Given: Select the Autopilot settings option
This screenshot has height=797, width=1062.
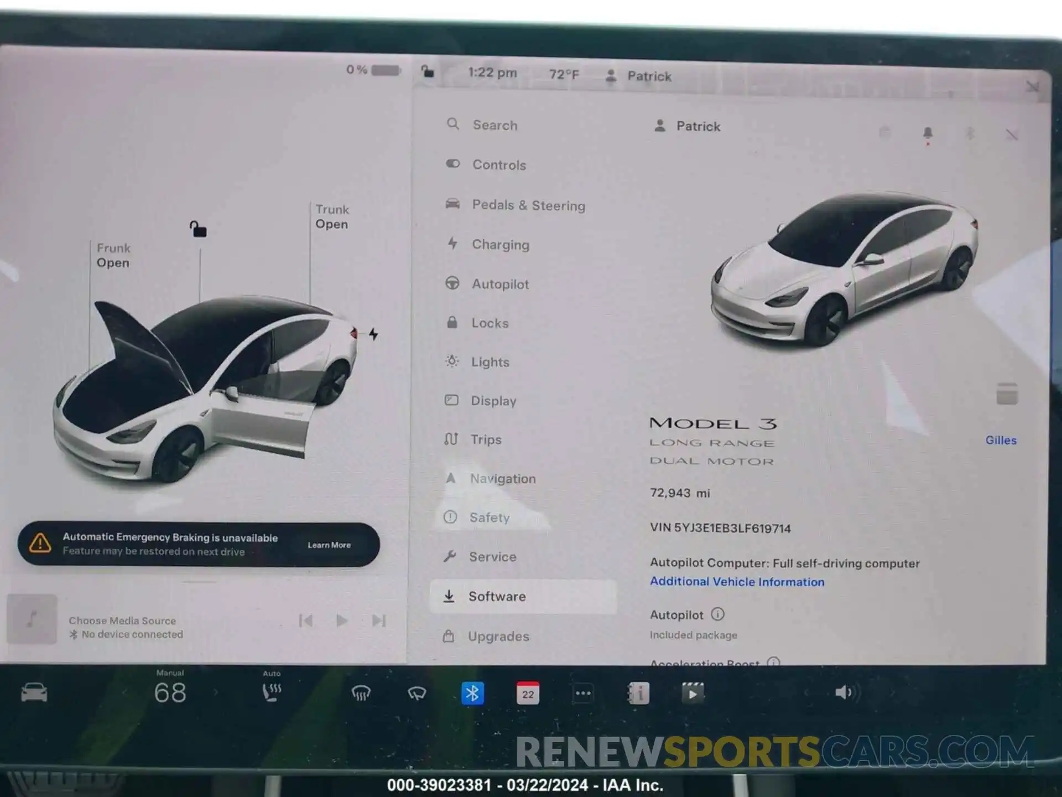Looking at the screenshot, I should coord(499,283).
